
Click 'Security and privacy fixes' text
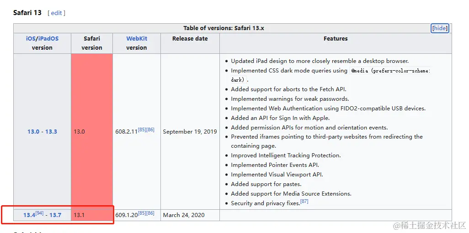click(x=265, y=203)
